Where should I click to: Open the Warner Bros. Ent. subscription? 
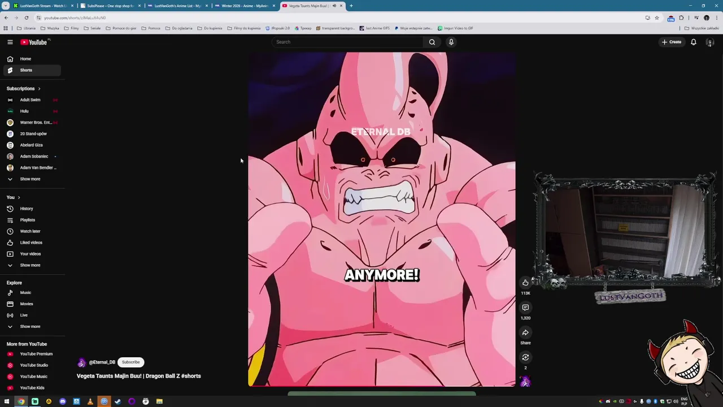[32, 123]
